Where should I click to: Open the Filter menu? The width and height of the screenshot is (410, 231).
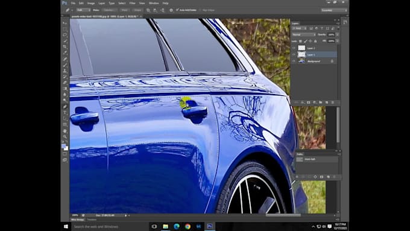click(132, 3)
